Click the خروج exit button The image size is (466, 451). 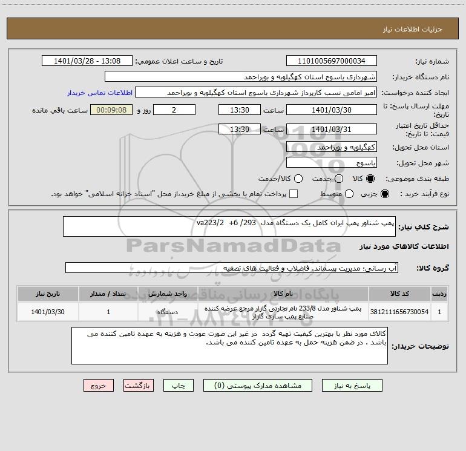coord(99,385)
